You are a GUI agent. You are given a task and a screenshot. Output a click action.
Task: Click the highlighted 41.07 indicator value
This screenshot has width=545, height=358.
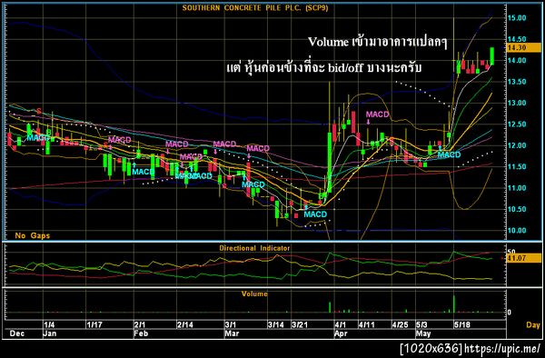coord(524,258)
